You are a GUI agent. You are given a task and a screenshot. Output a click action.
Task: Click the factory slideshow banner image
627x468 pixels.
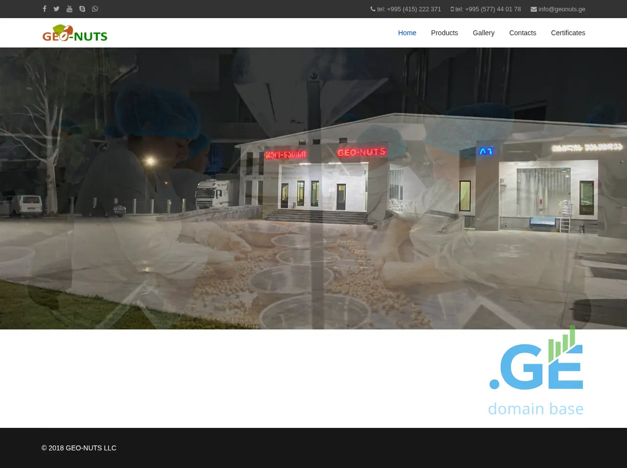click(313, 188)
